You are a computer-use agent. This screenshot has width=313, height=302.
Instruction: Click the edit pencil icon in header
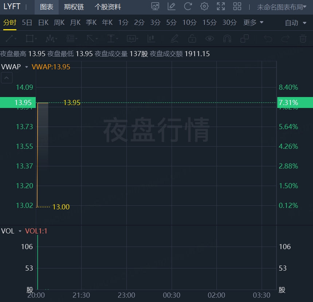click(x=172, y=7)
